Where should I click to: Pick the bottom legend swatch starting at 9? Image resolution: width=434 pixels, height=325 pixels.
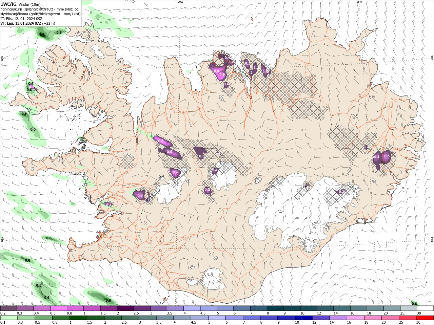[286, 318]
